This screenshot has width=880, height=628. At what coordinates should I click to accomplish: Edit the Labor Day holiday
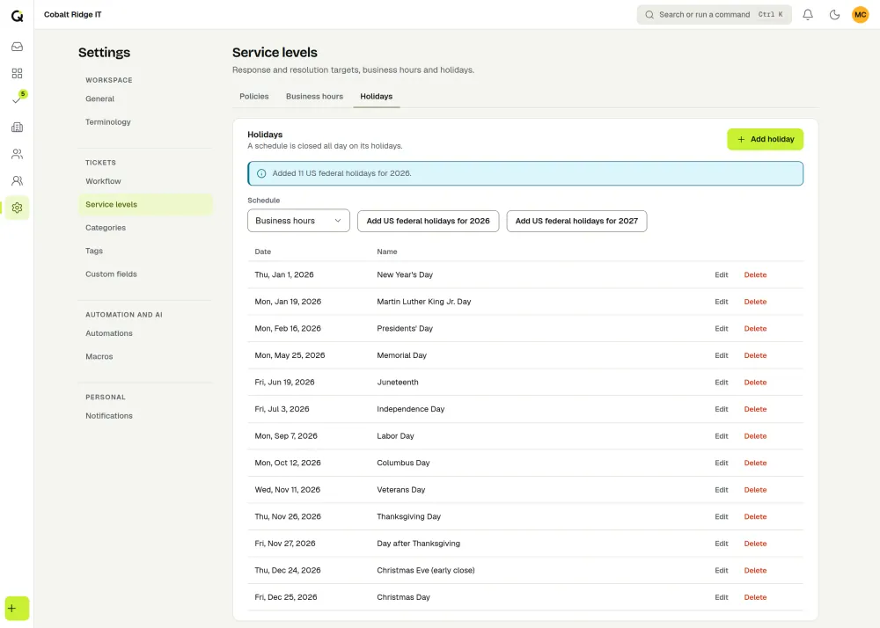click(x=722, y=436)
